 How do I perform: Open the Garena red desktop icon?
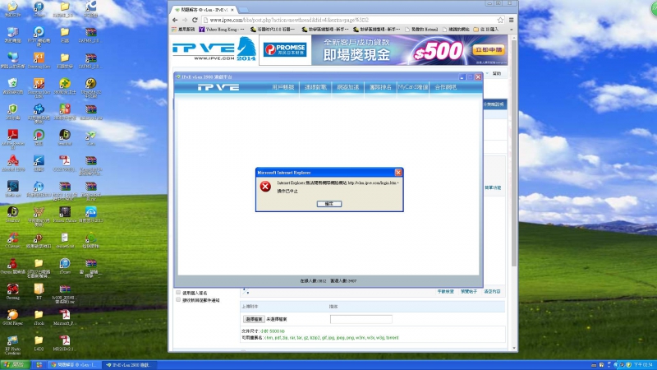(12, 292)
